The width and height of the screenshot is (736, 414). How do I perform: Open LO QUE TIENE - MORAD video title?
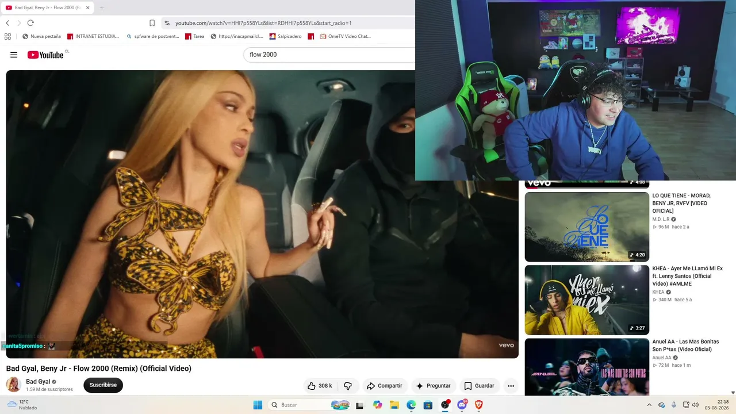(x=681, y=203)
